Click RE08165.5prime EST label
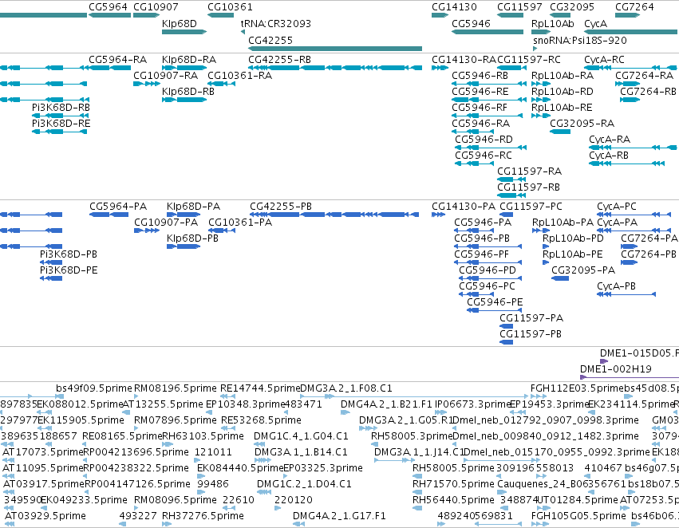Screen dimensions: 679x528 tap(122, 435)
